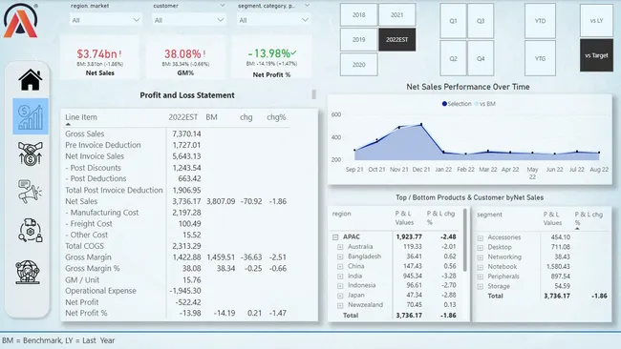Viewport: 621px width, 349px height.
Task: Select quarter Q3 slicer
Action: click(481, 21)
